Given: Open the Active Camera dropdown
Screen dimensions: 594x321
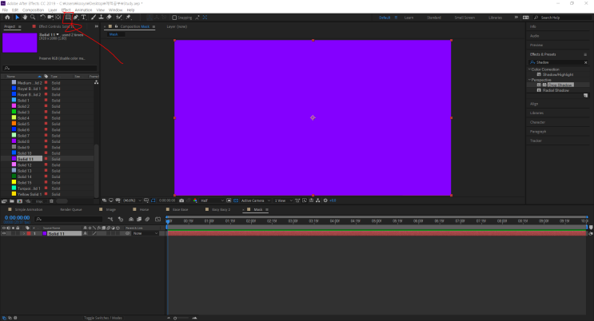Looking at the screenshot, I should click(x=256, y=200).
